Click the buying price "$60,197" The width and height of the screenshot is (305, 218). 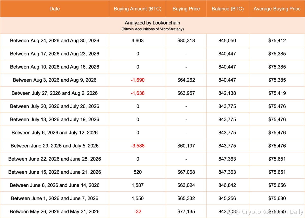186,146
